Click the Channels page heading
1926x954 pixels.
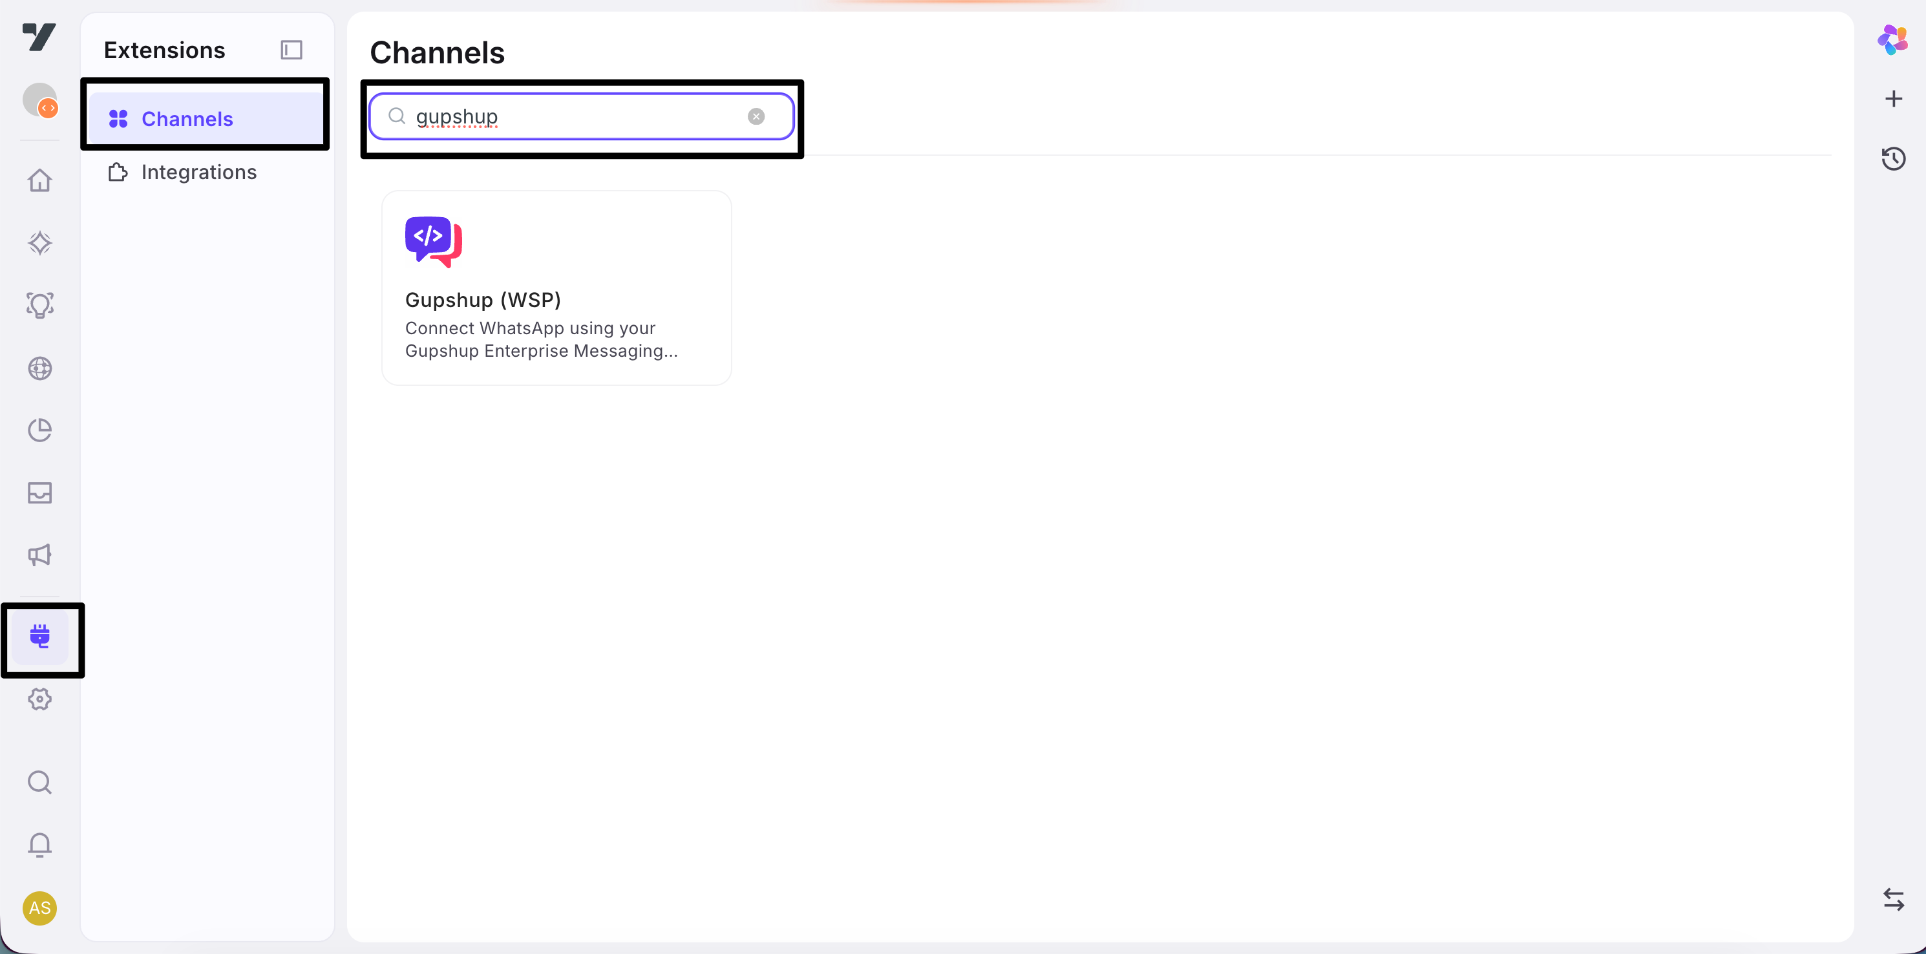coord(438,53)
